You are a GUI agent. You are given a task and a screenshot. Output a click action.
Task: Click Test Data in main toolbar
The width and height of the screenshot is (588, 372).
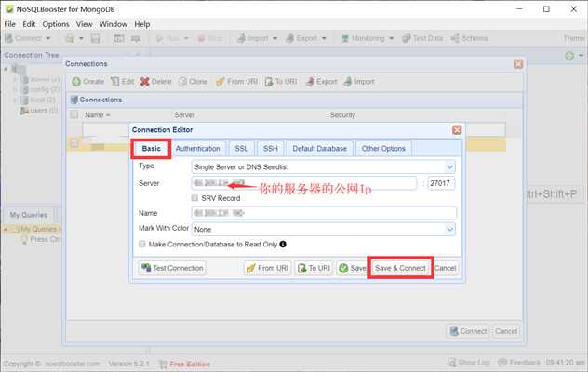coord(422,38)
